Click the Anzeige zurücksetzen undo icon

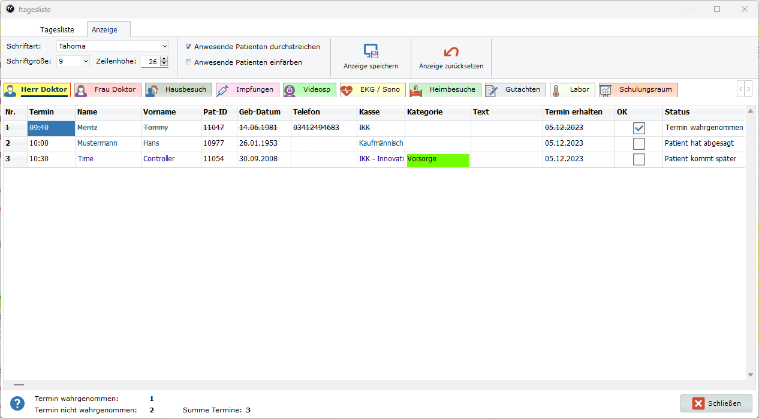point(451,52)
